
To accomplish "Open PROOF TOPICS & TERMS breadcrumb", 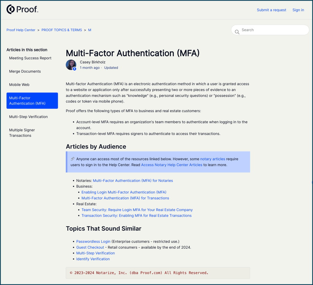I will pos(61,30).
